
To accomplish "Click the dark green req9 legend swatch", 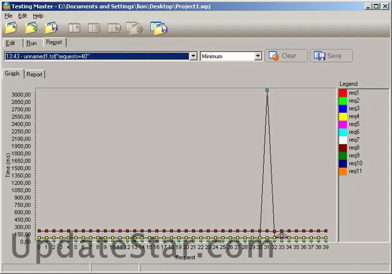I will point(343,155).
